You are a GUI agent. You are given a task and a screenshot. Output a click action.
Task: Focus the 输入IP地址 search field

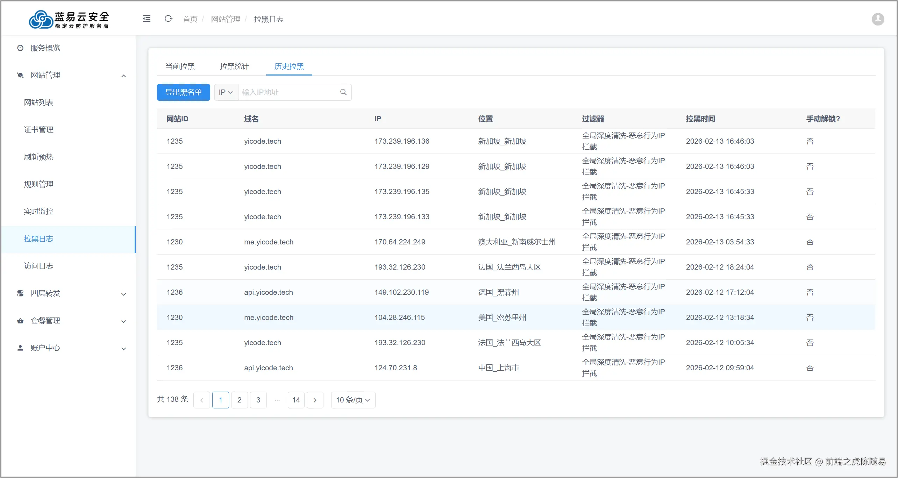287,92
